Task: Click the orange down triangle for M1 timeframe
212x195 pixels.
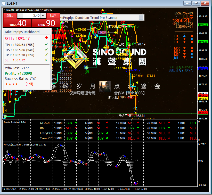Action: click(184, 58)
